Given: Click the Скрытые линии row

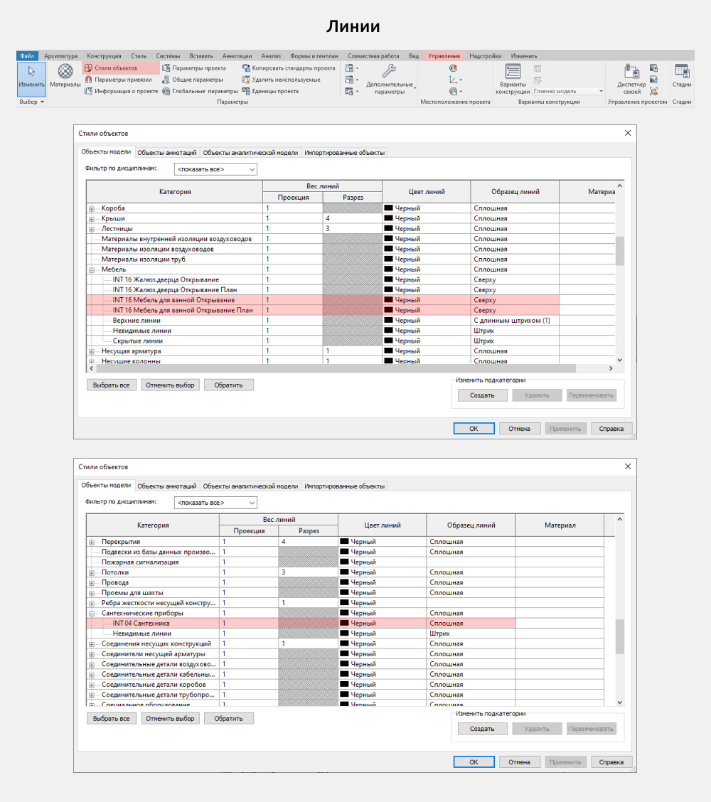Looking at the screenshot, I should click(x=351, y=341).
